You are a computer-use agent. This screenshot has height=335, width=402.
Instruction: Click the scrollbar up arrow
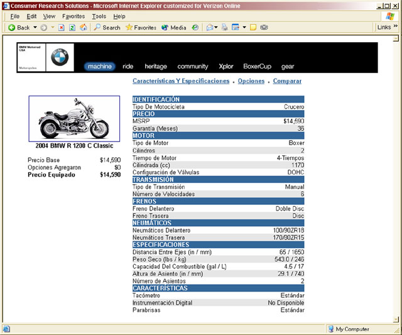point(396,38)
